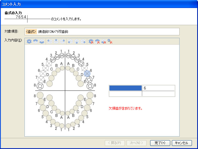Screen dimensions: 198x149
Task: Click the blue highlighted cell in the table
Action: pyautogui.click(x=125, y=88)
